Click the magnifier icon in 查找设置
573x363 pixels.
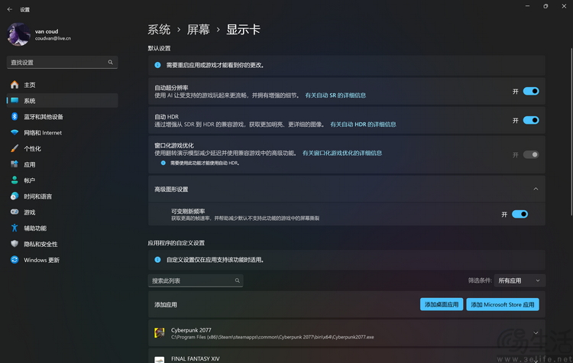click(110, 62)
